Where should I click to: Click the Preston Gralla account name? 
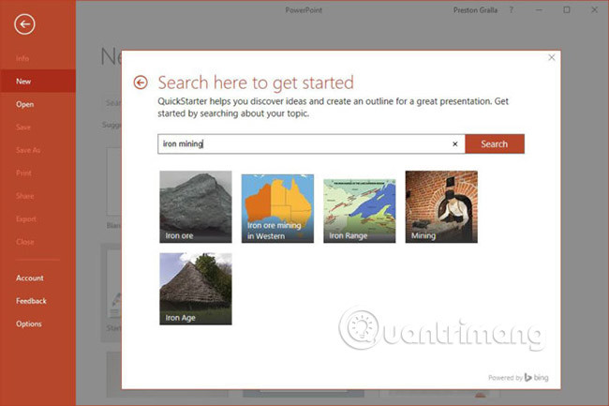(475, 10)
